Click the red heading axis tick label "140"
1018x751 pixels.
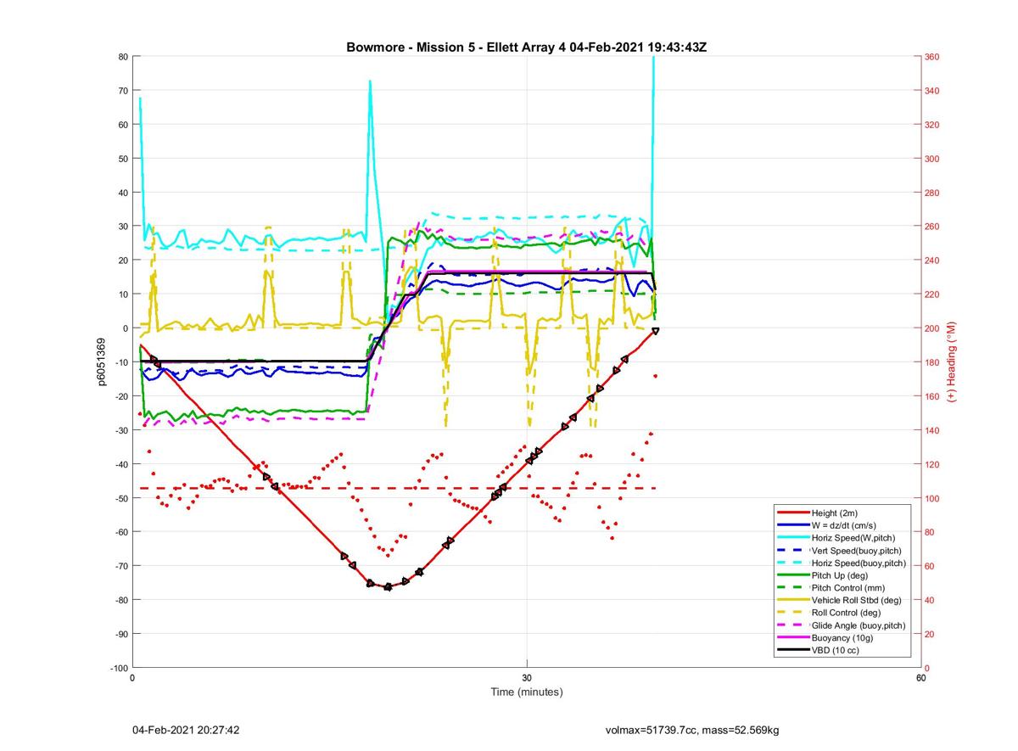pos(932,430)
